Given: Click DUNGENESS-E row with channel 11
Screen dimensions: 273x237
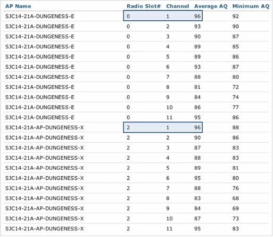Looking at the screenshot, I should coord(136,117).
